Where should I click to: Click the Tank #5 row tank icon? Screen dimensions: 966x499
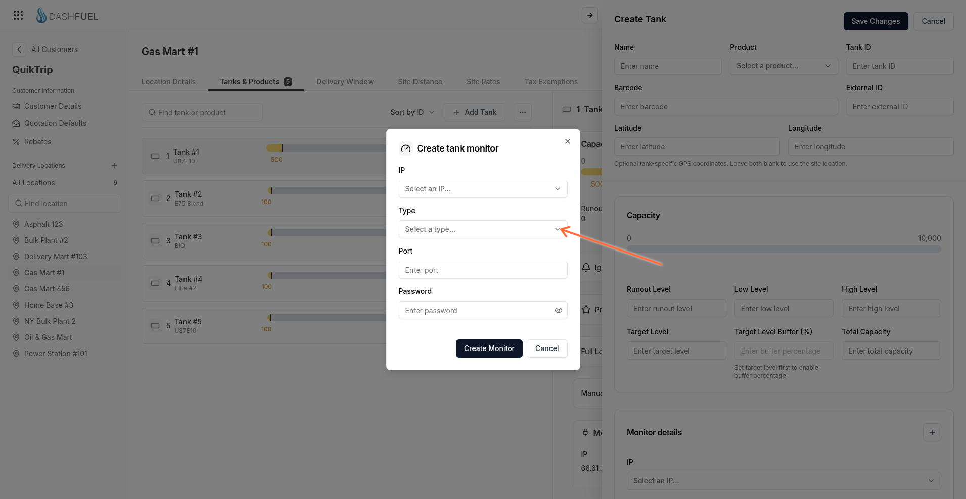pos(155,326)
